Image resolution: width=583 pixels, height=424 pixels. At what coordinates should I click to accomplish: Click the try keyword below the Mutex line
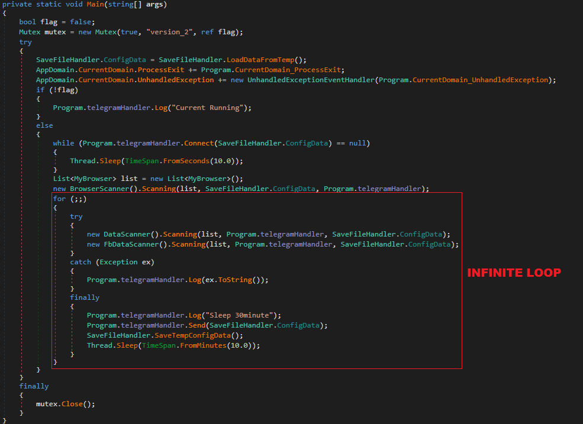tap(25, 43)
